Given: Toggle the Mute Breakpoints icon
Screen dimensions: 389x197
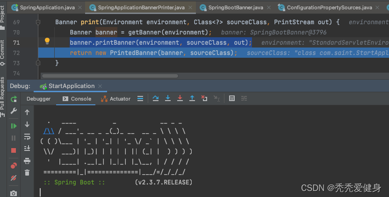Looking at the screenshot, I should pos(14,178).
